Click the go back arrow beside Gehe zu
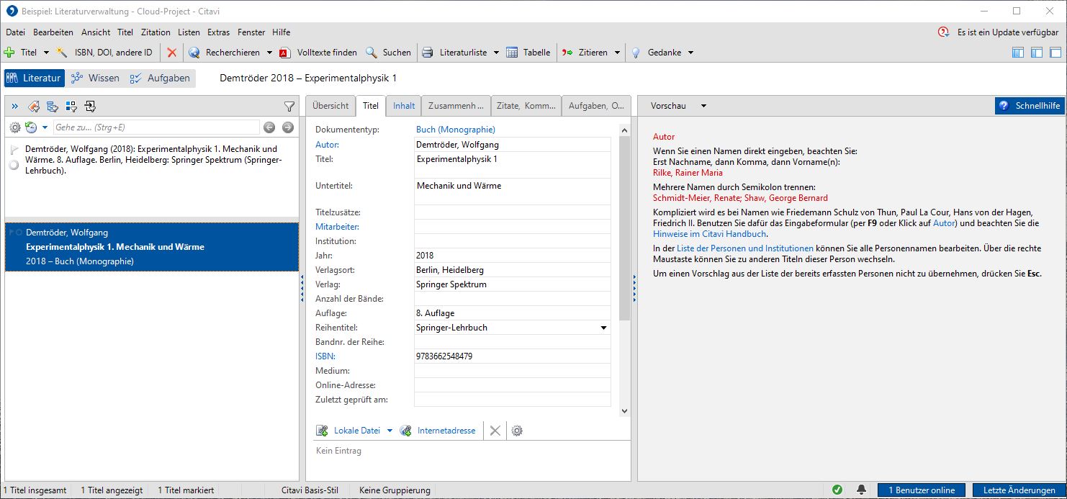 click(269, 127)
